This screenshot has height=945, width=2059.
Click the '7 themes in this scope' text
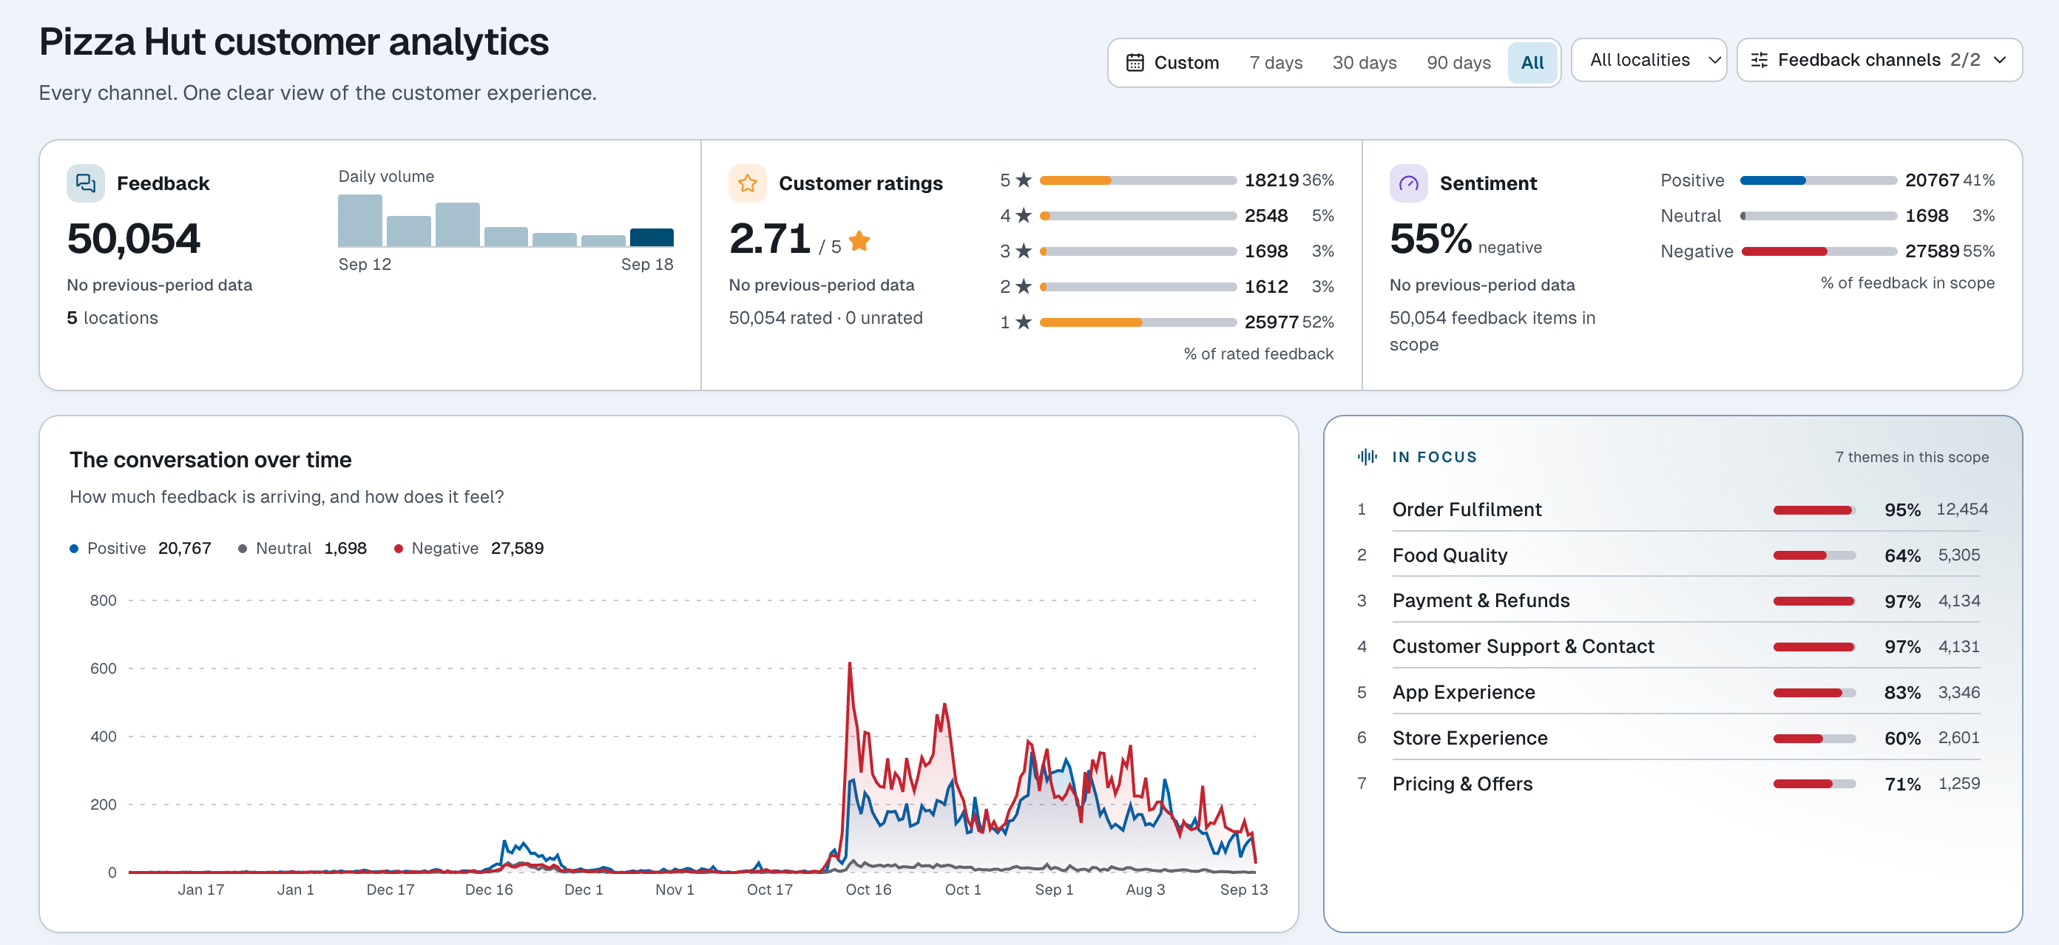point(1911,457)
